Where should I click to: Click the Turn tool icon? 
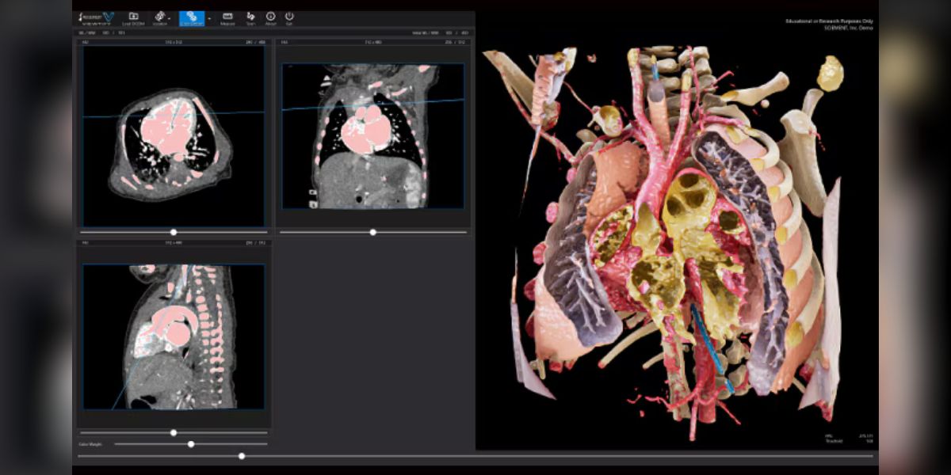click(251, 16)
